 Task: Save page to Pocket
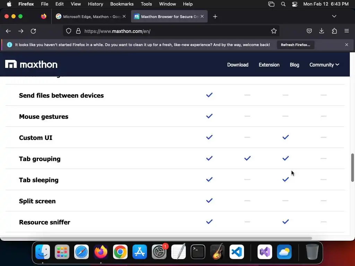(309, 31)
